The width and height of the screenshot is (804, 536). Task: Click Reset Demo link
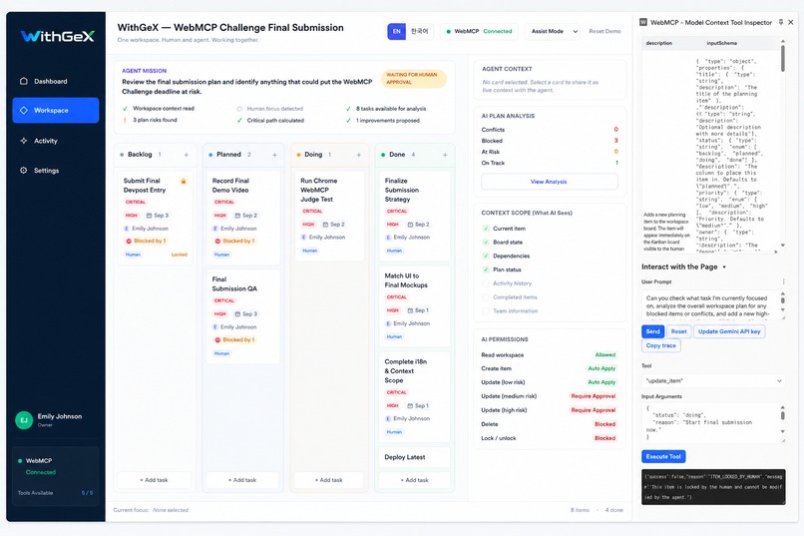[604, 31]
